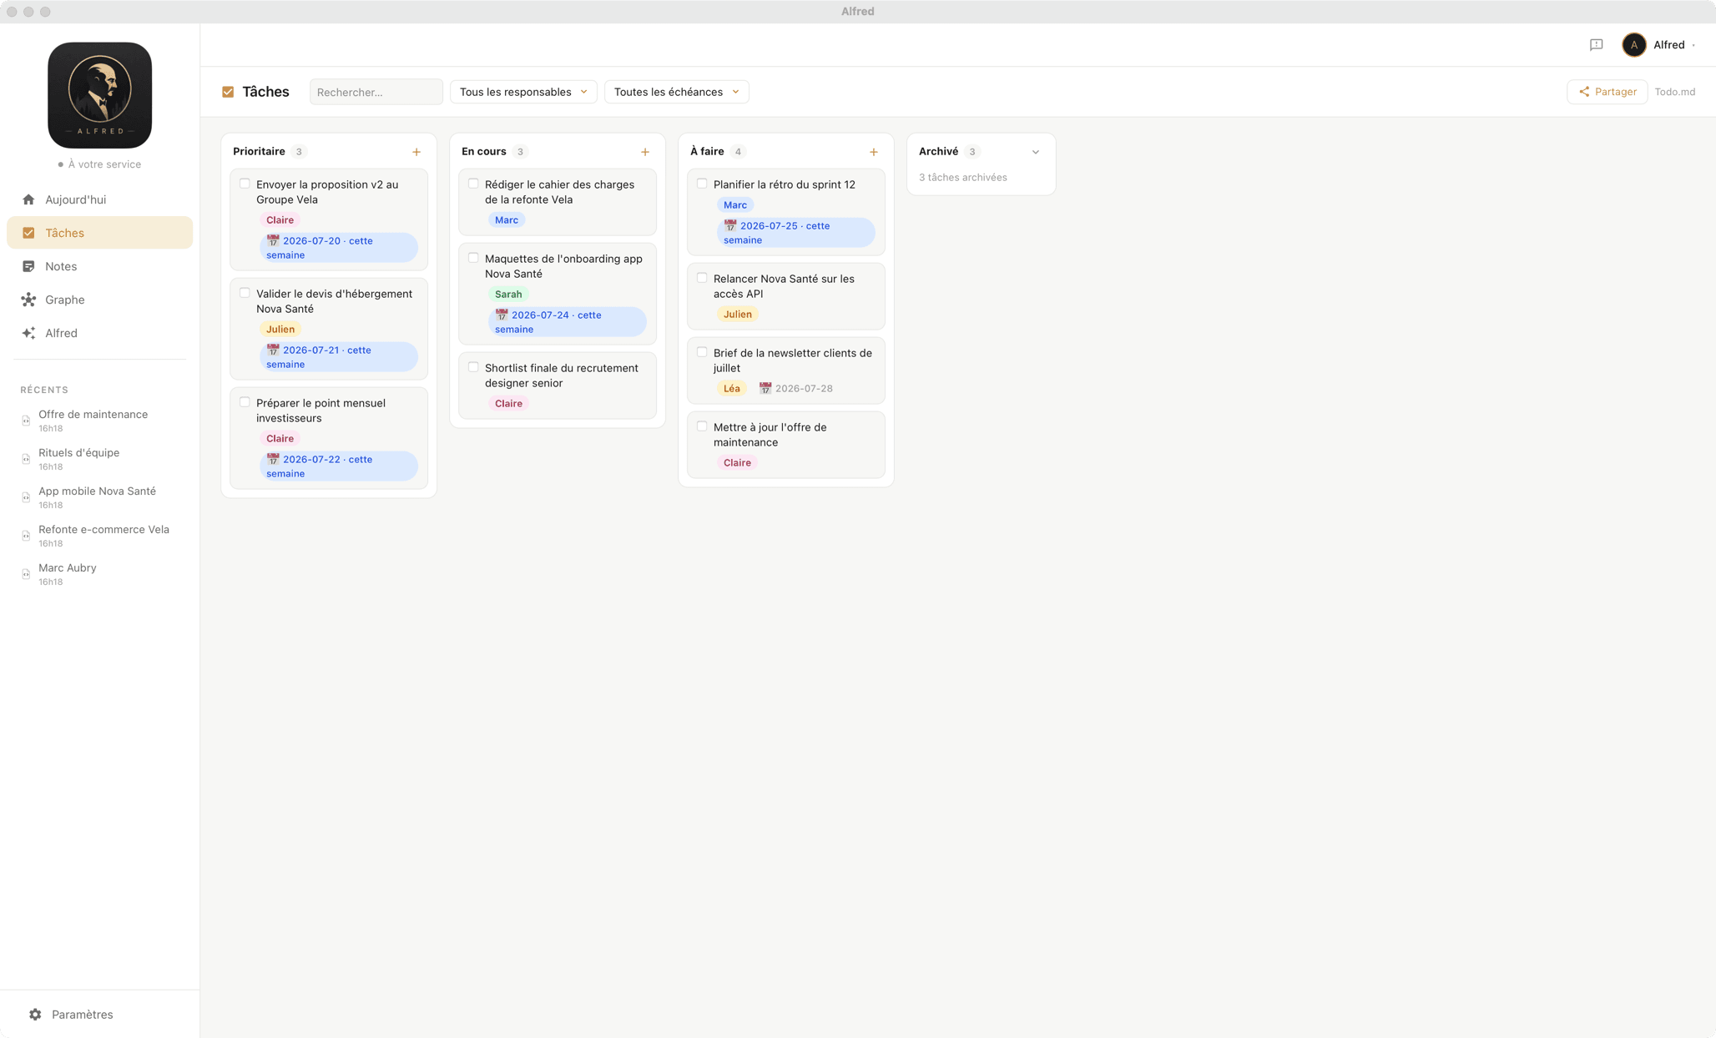Open Todo.md file link
Viewport: 1716px width, 1038px height.
pos(1674,92)
